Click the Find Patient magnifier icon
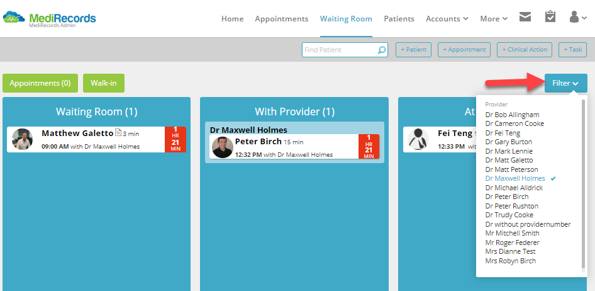595x291 pixels. tap(382, 50)
